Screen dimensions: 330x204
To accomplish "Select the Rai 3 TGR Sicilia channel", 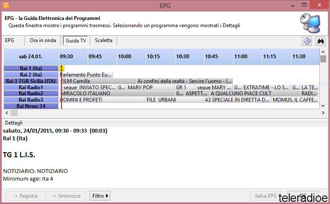I will pos(31,81).
